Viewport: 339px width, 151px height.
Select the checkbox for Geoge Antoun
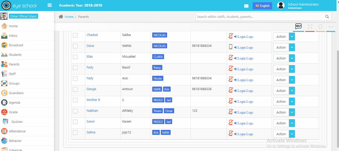[x=75, y=89]
